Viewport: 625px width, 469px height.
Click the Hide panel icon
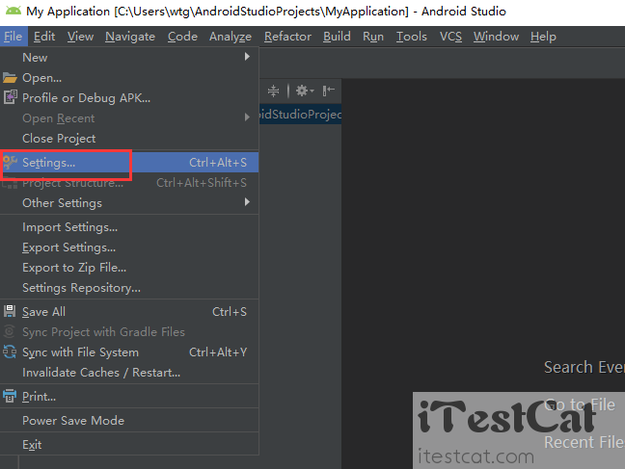pyautogui.click(x=329, y=91)
